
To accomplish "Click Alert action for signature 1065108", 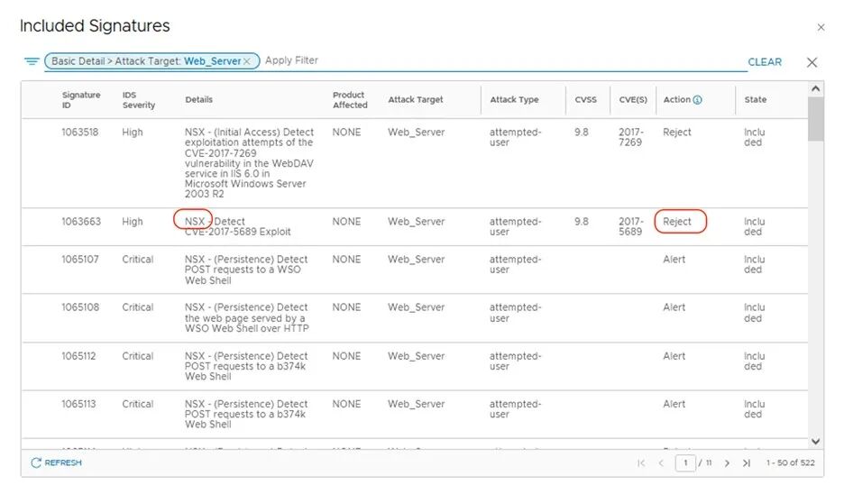I will 674,307.
